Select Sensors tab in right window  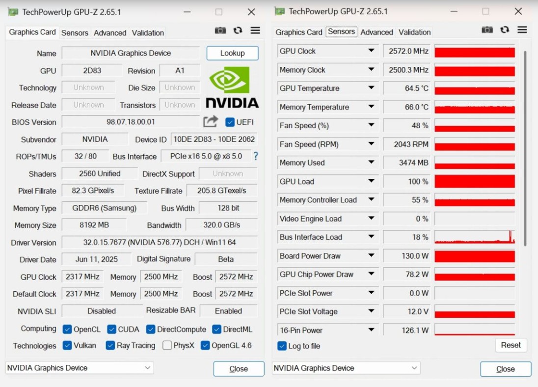click(341, 31)
